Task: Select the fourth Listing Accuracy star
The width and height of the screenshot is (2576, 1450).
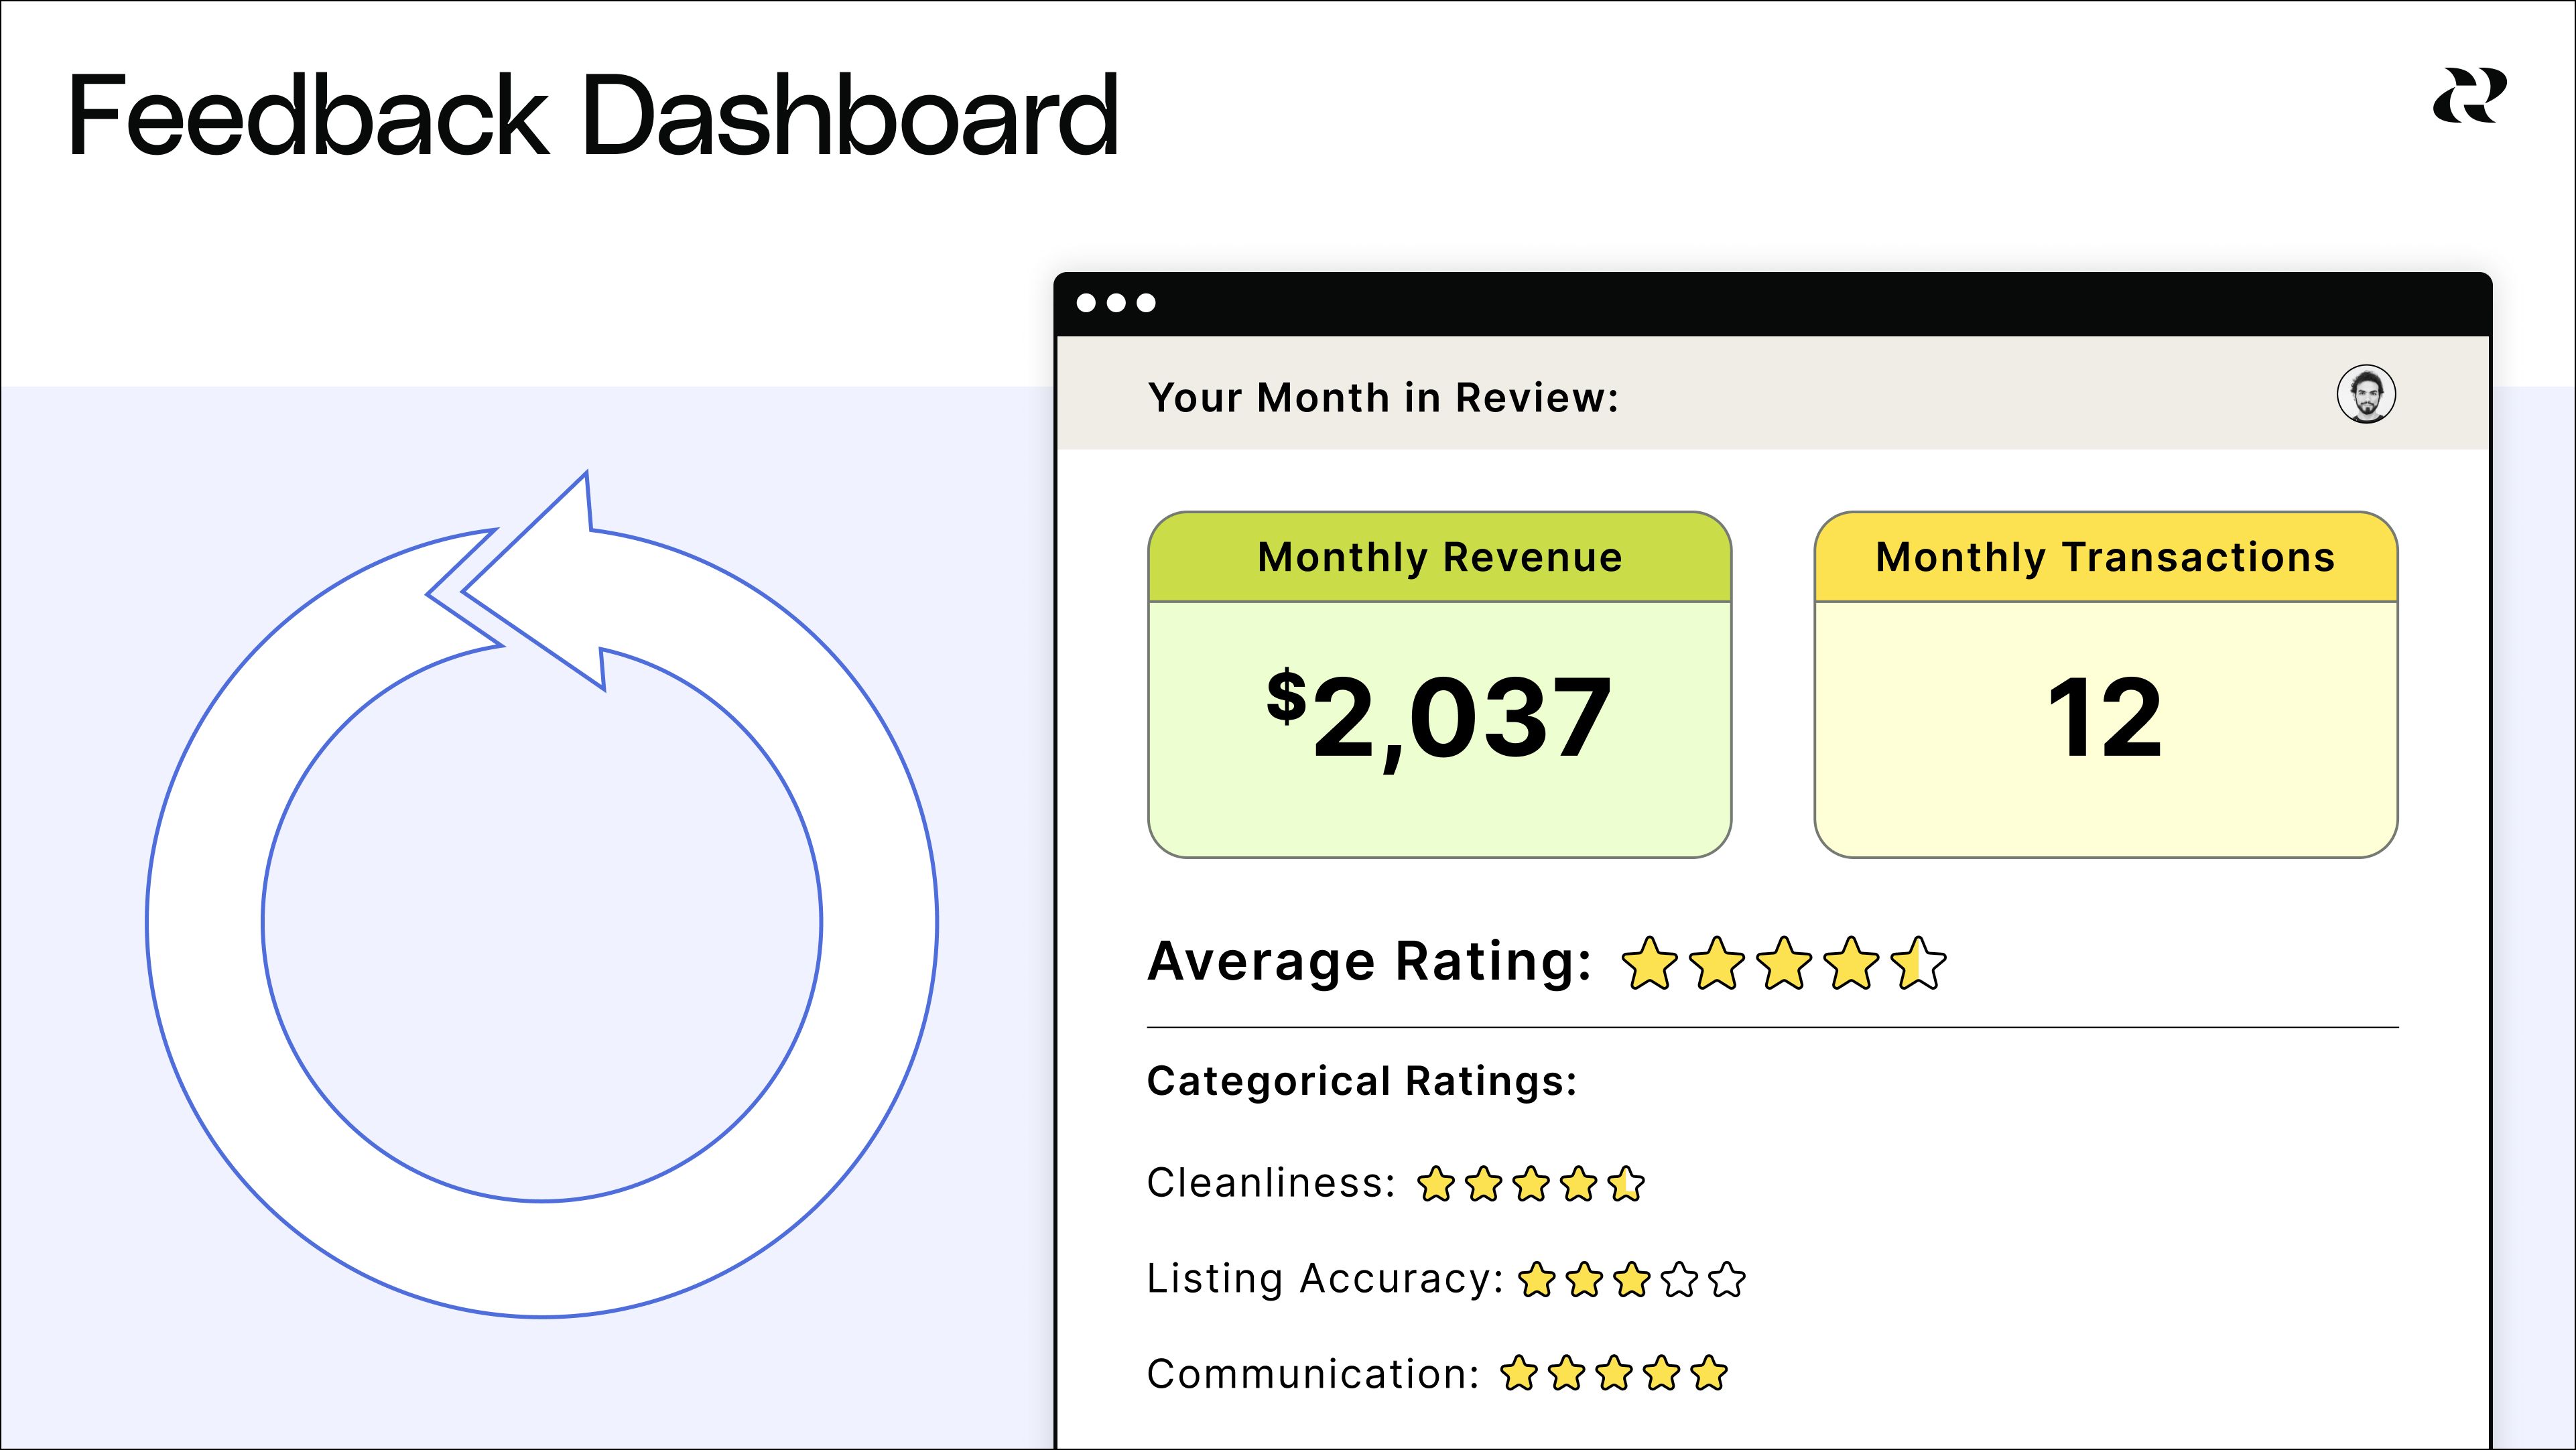Action: coord(1680,1280)
